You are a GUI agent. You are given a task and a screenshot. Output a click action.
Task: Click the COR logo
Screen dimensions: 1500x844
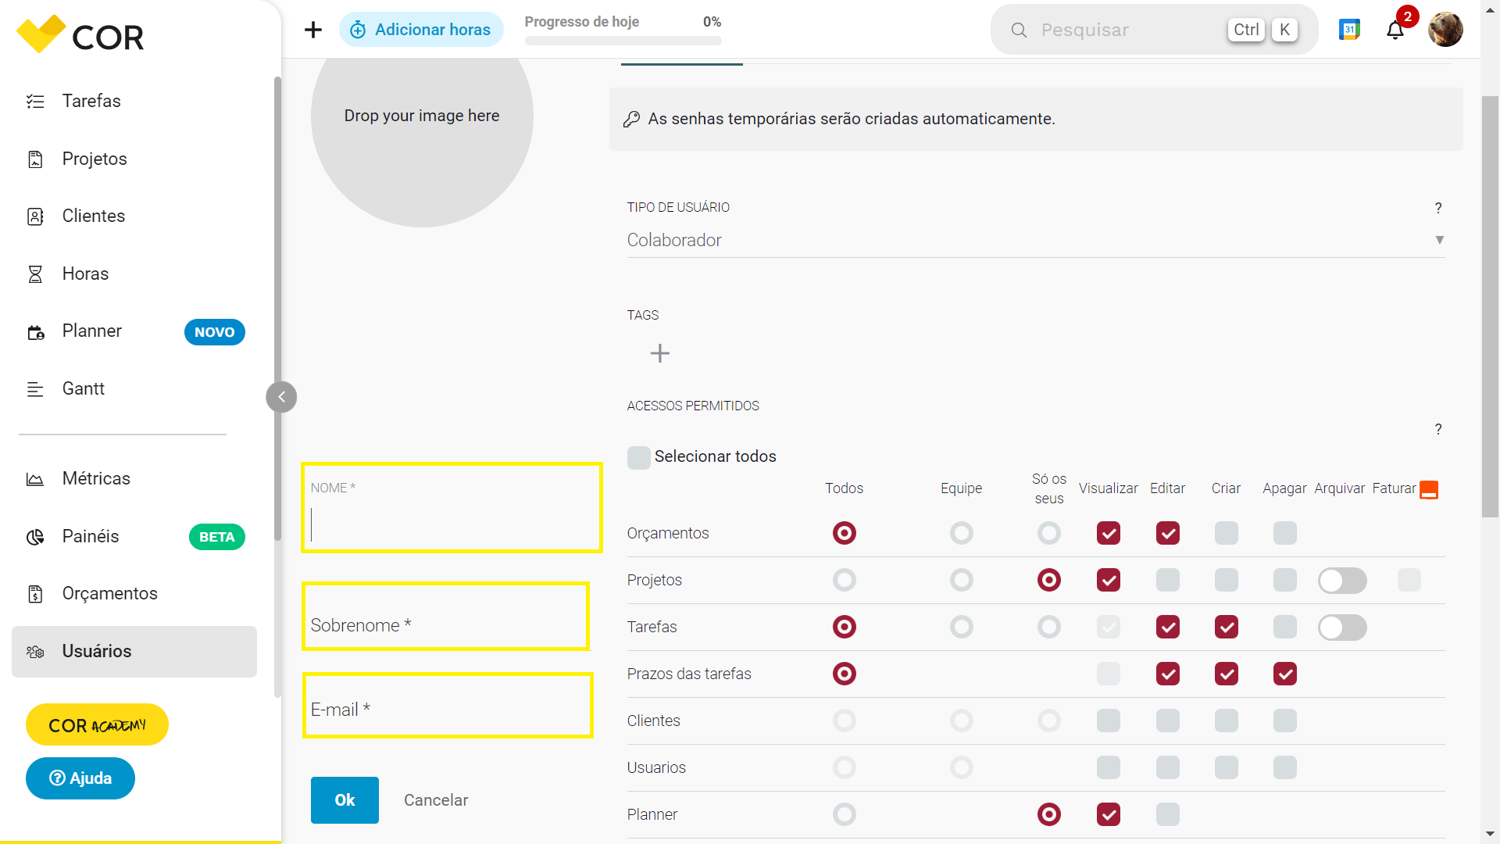80,34
